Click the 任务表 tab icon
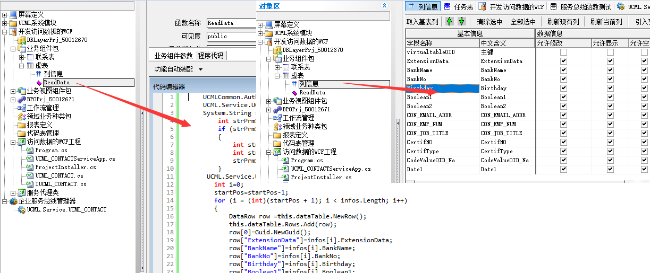 (448, 6)
